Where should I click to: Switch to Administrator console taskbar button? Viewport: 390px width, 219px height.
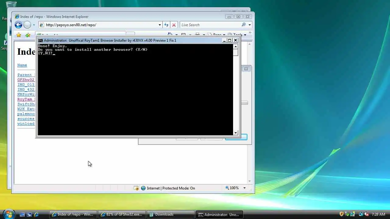coord(219,214)
